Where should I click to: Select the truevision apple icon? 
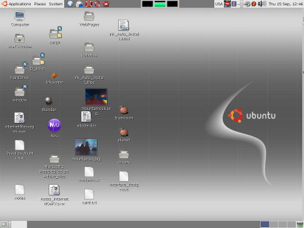[x=124, y=110]
